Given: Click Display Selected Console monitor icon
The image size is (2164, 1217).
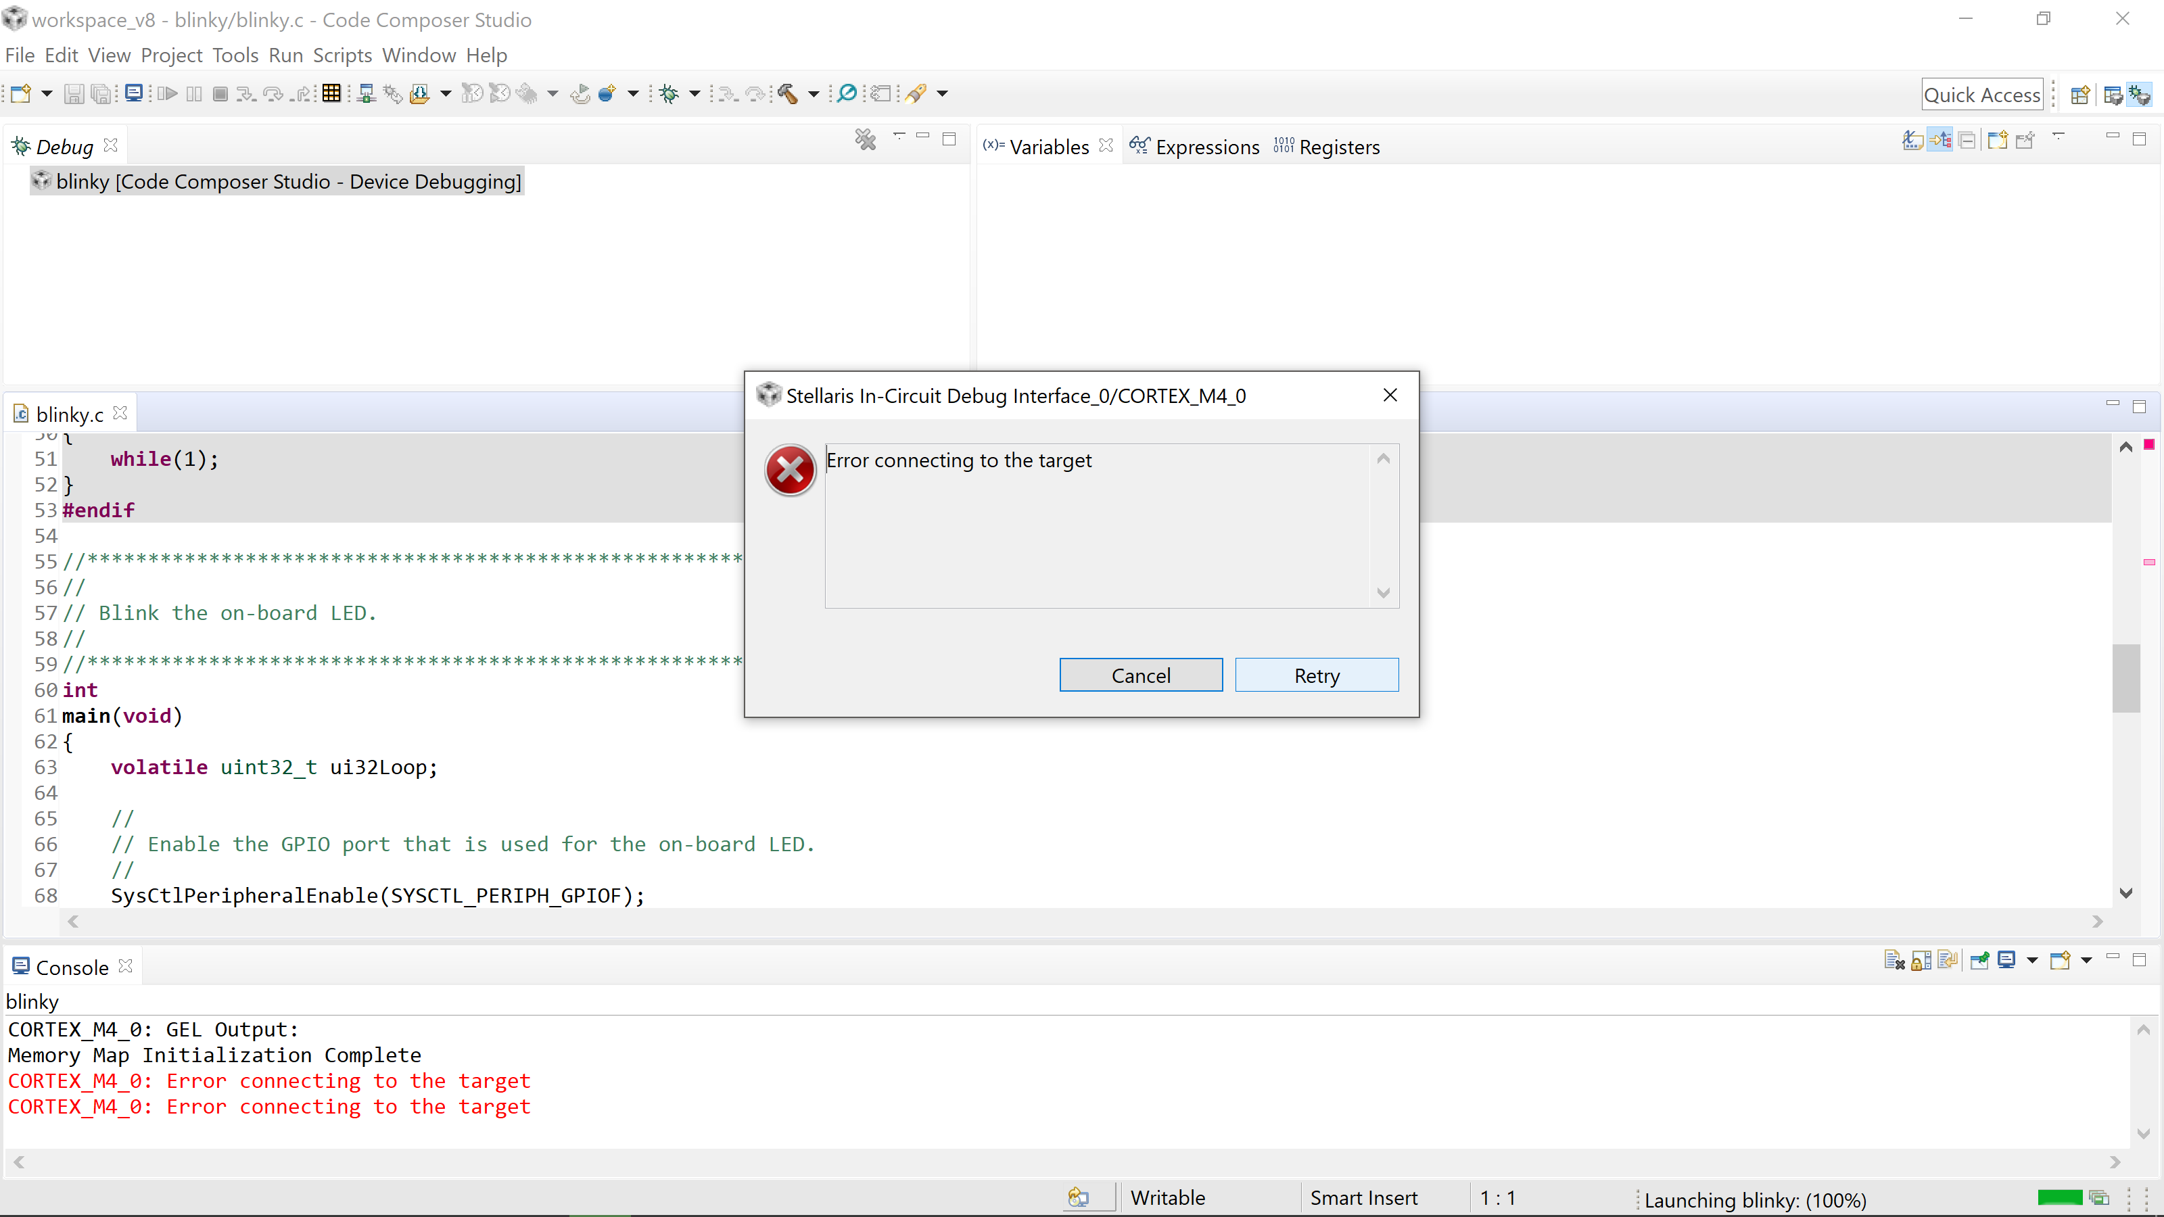Looking at the screenshot, I should pos(2007,960).
